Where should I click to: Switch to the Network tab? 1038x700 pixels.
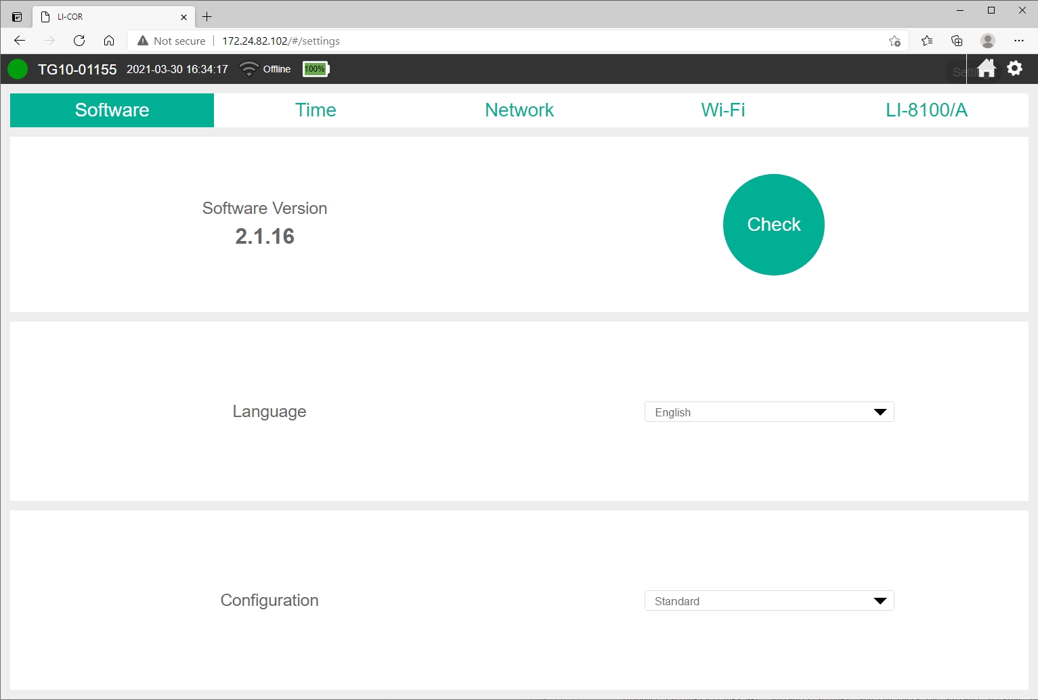click(519, 110)
